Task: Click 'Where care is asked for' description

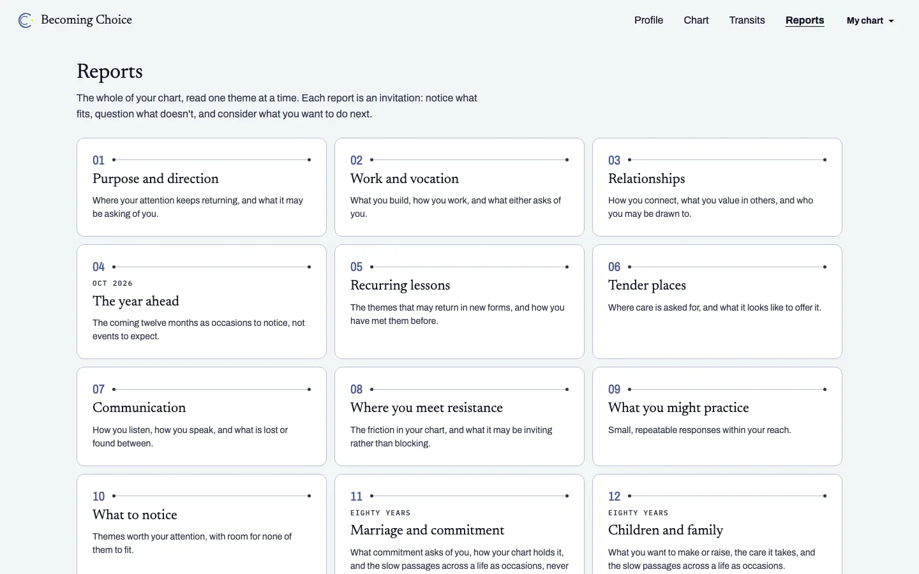Action: click(x=715, y=307)
